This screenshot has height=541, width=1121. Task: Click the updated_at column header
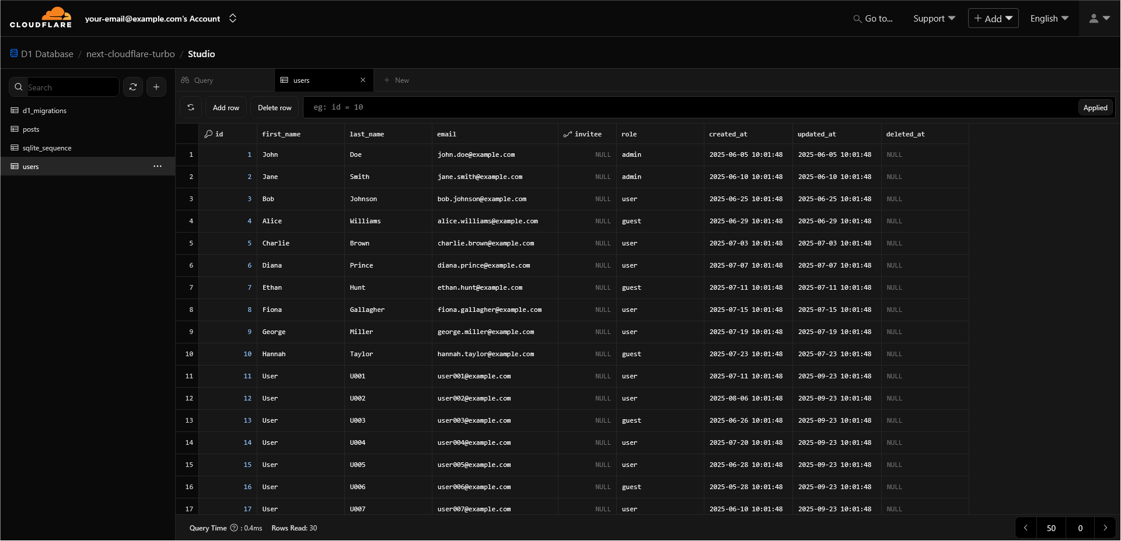pos(837,134)
